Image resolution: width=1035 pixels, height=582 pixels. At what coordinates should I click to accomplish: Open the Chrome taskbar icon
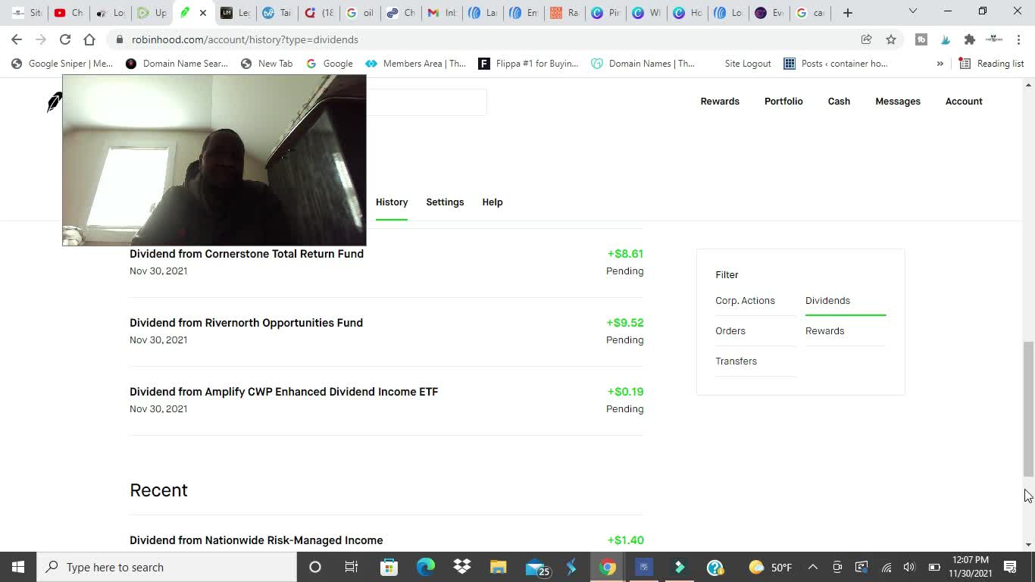[x=608, y=567]
